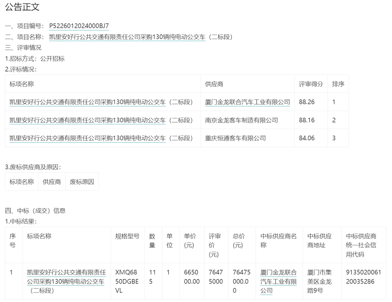Select the heading 3.废标供应商及原因
The width and height of the screenshot is (392, 302).
tap(33, 167)
